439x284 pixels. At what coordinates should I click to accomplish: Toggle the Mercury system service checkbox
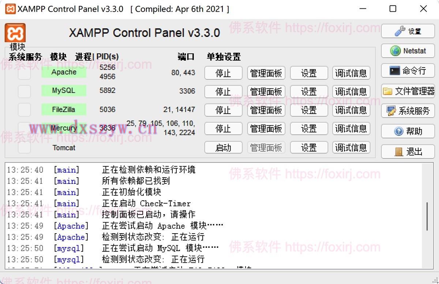tap(25, 128)
